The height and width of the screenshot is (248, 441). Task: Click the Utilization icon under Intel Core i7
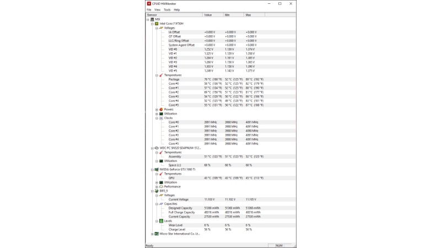tap(161, 114)
